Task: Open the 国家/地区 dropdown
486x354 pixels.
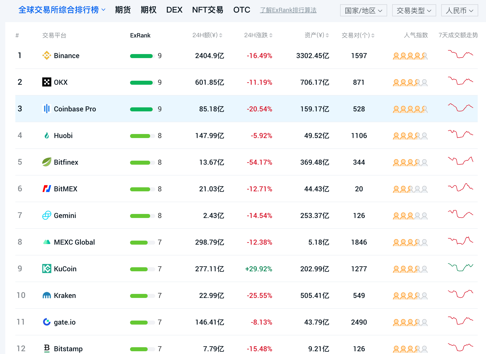Action: pyautogui.click(x=363, y=10)
